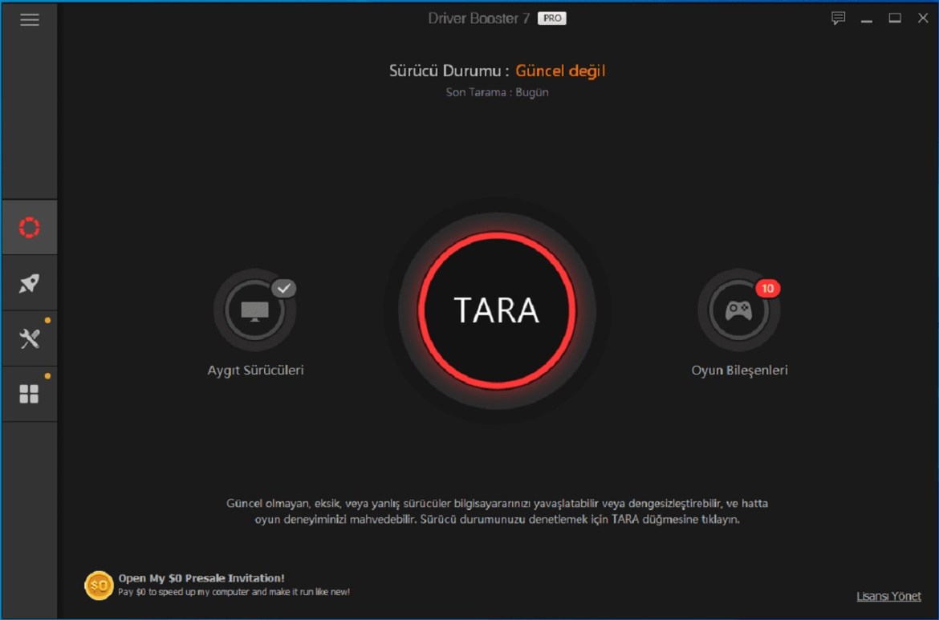Open My $0 Presale Invitation link

[x=201, y=578]
